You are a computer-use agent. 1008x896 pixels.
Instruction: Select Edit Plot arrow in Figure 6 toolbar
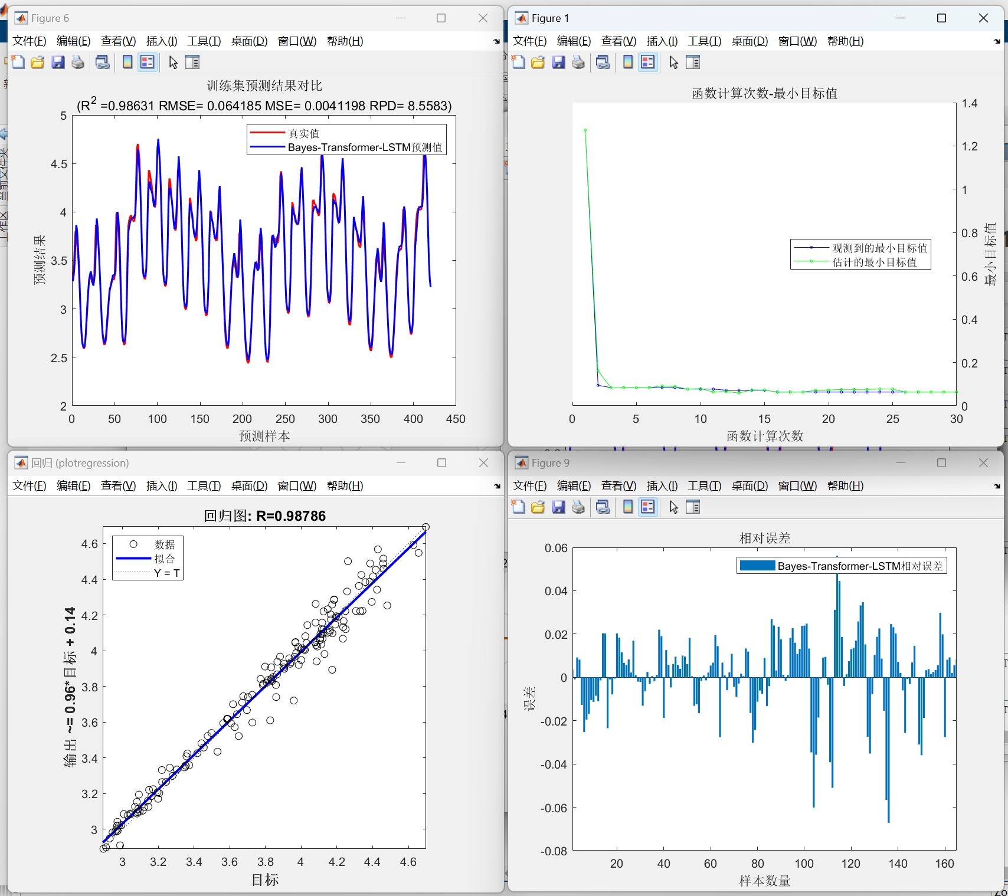(173, 62)
